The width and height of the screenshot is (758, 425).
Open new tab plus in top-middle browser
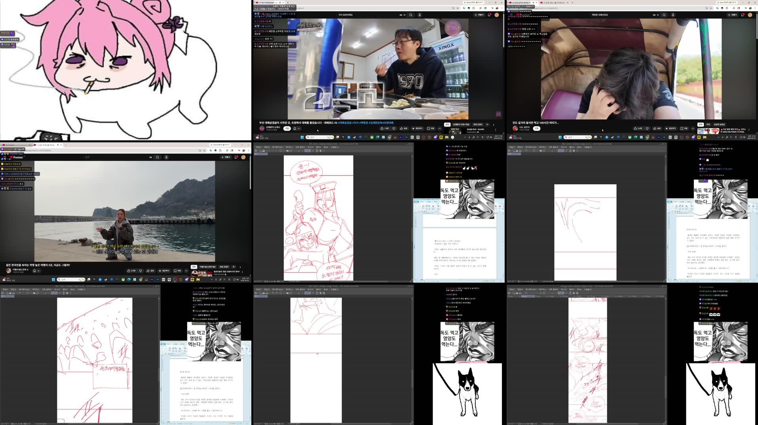click(x=288, y=2)
